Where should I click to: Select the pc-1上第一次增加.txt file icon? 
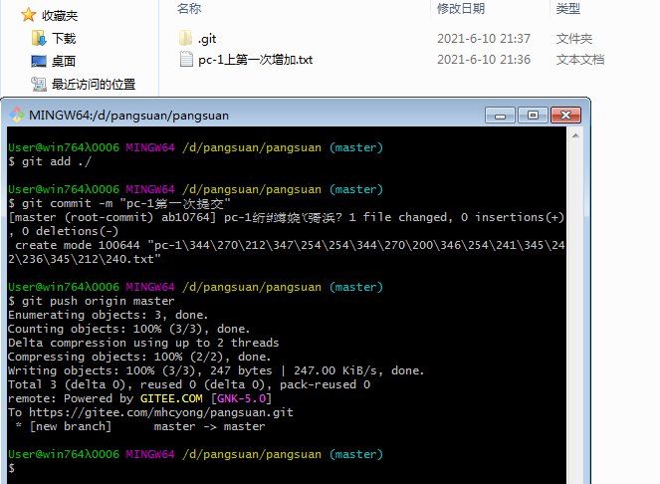click(x=186, y=60)
